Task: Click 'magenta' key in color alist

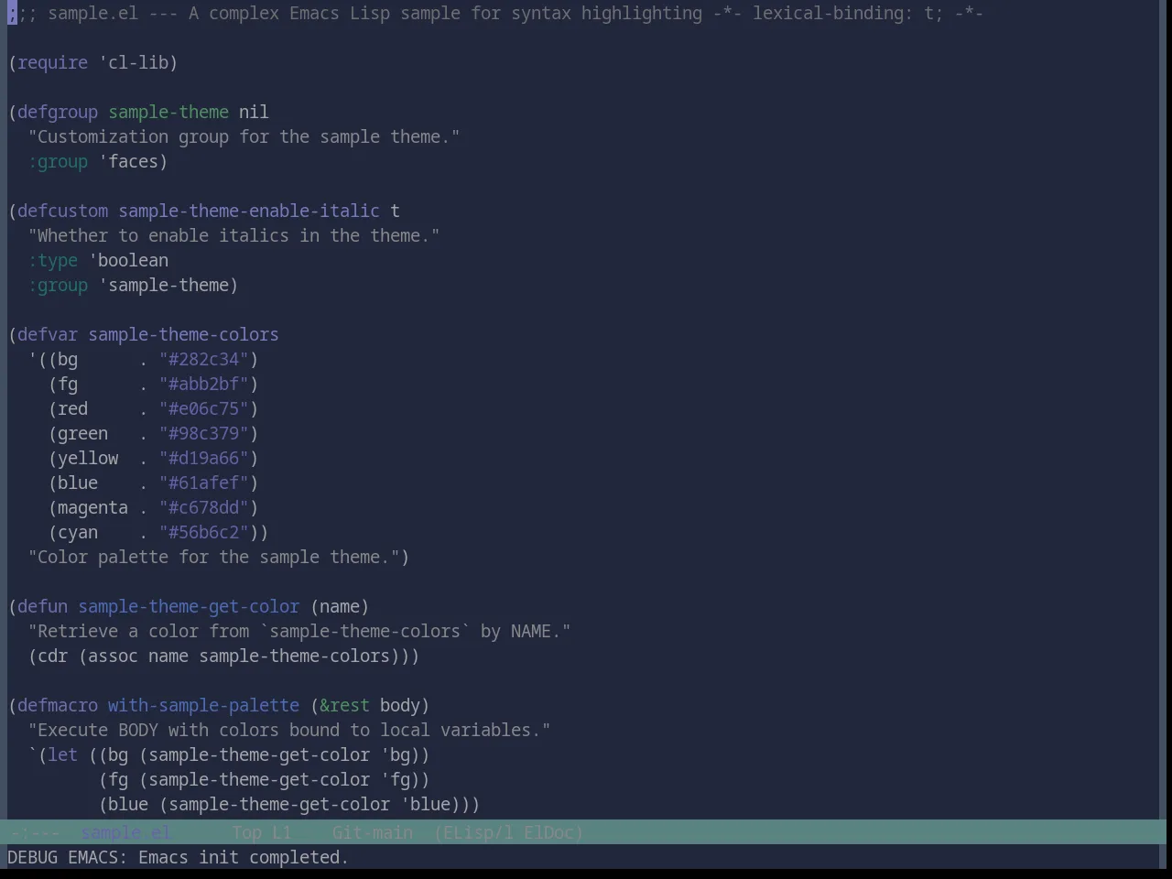Action: pos(93,507)
